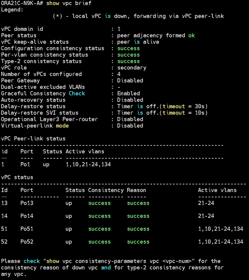Click 'Disabled' next to Virtual-peerlink mode

[130, 126]
